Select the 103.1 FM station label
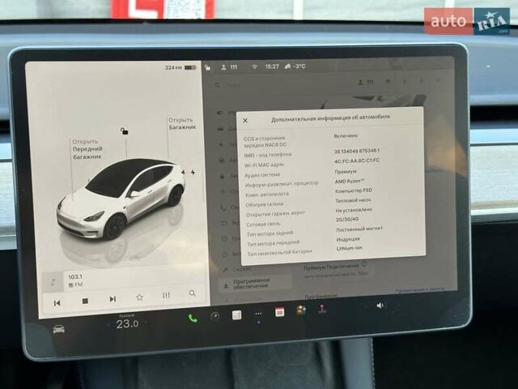 pyautogui.click(x=75, y=280)
